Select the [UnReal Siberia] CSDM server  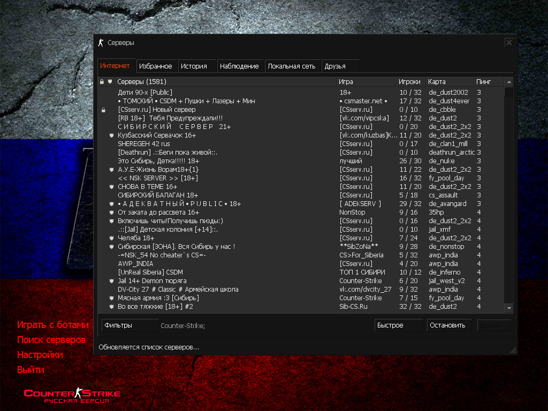(301, 272)
